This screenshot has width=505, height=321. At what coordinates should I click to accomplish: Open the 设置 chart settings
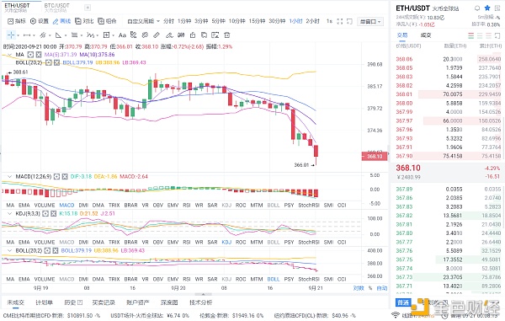pyautogui.click(x=40, y=21)
